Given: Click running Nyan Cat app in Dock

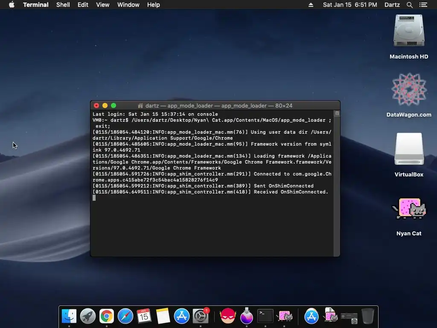Looking at the screenshot, I should tap(284, 316).
